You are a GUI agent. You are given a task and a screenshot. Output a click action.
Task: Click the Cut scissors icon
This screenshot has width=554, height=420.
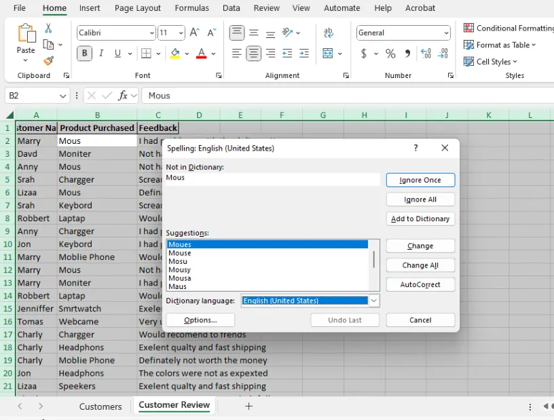[48, 28]
